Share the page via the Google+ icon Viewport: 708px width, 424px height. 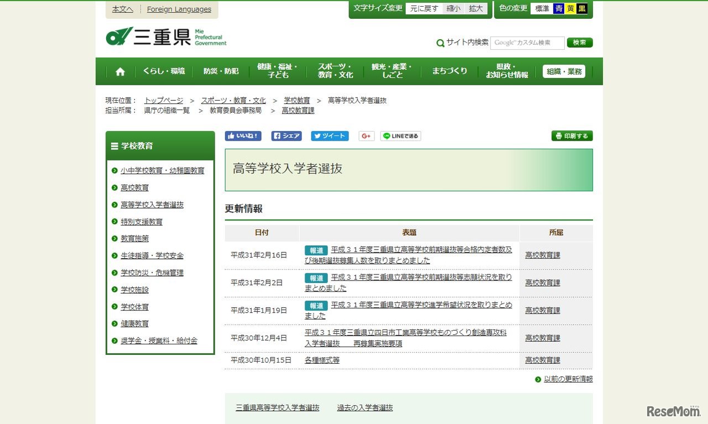pos(366,136)
